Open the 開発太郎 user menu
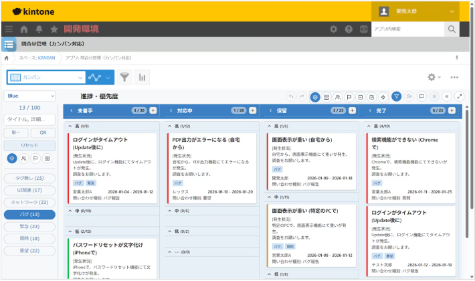The width and height of the screenshot is (475, 281). (415, 11)
